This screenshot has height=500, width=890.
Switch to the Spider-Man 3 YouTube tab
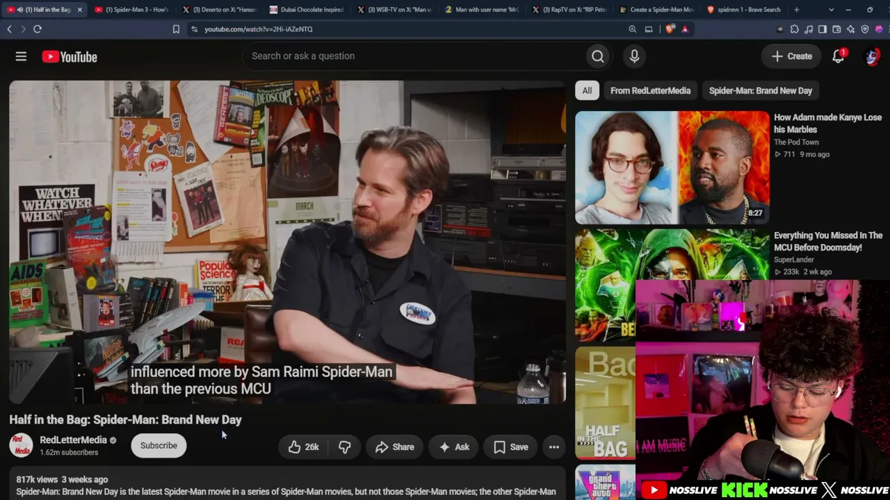tap(132, 10)
